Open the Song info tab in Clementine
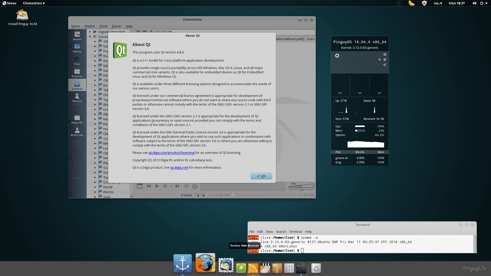 [77, 119]
